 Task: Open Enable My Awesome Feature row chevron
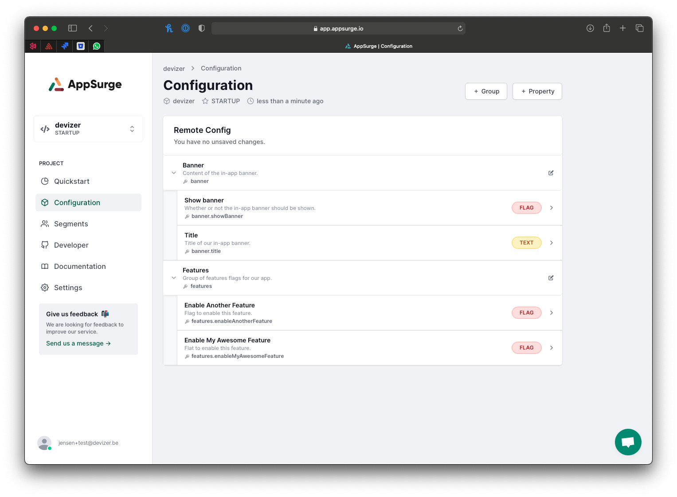[552, 348]
